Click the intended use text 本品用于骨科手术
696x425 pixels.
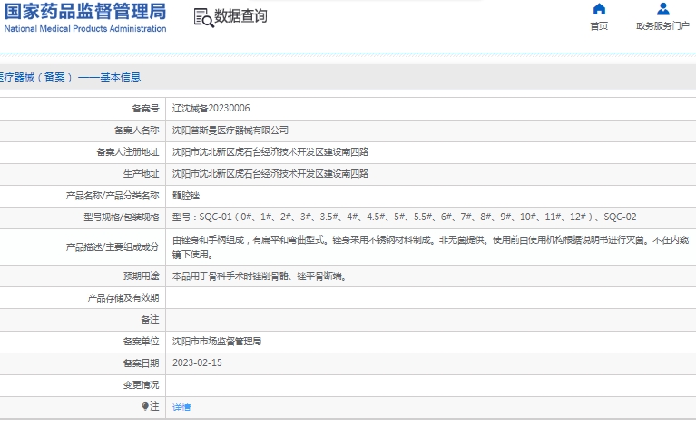click(x=260, y=276)
